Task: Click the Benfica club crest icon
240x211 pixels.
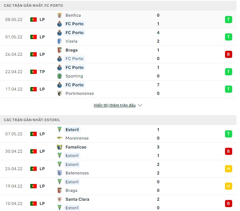Action: (60, 15)
